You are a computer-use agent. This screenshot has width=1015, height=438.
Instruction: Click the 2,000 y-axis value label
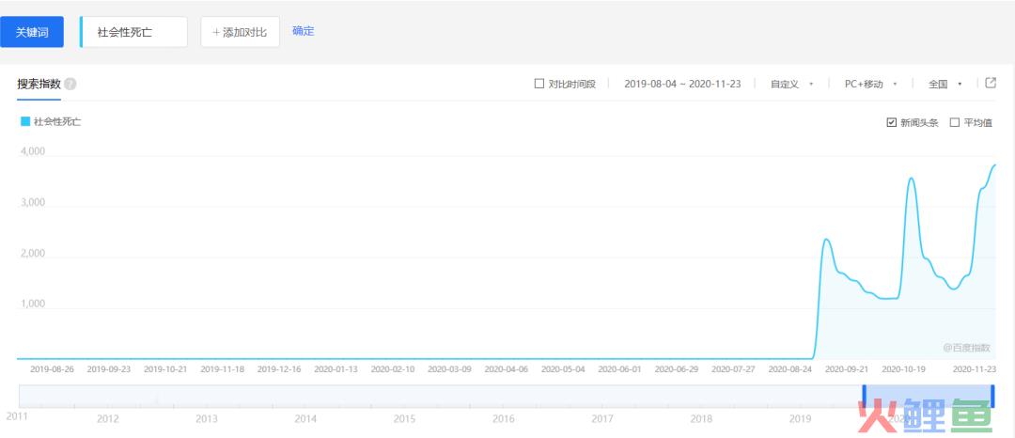33,254
